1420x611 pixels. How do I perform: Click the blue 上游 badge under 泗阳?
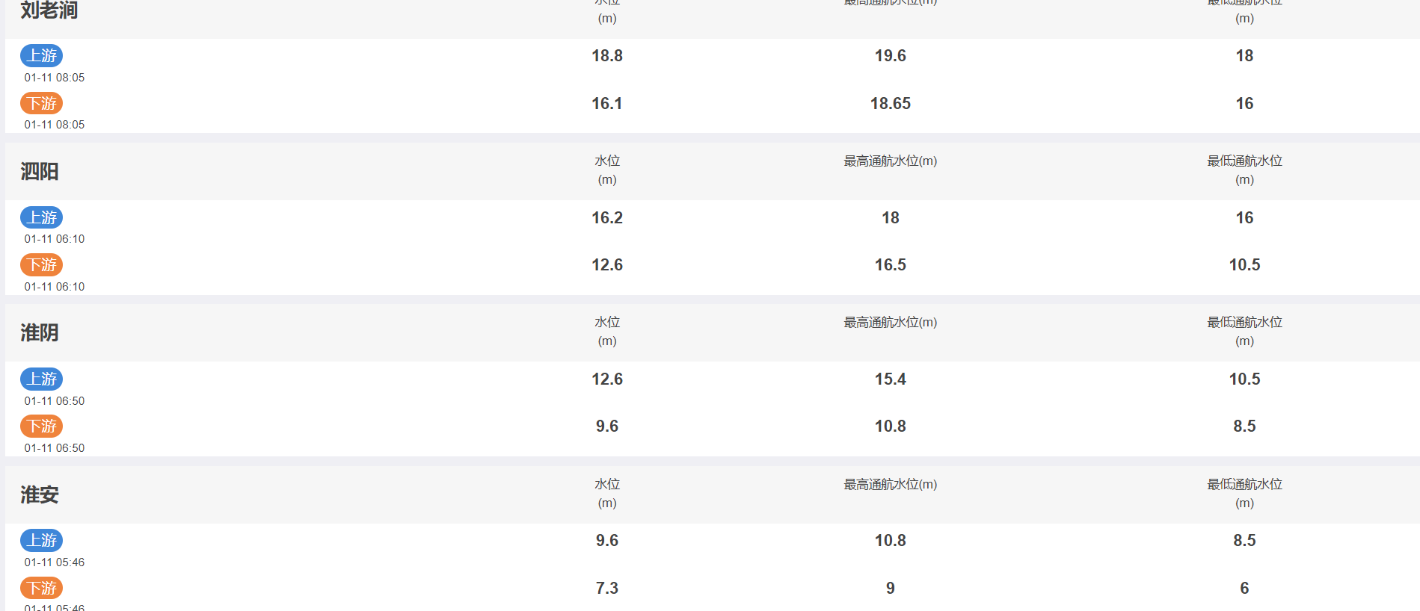[41, 217]
